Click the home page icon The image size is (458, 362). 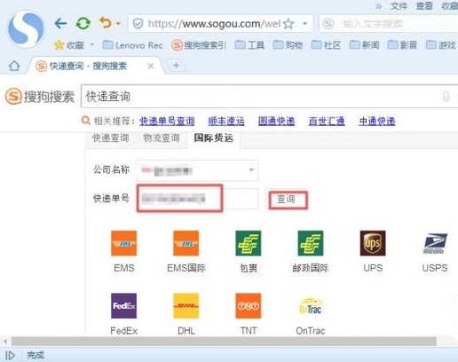(14, 66)
